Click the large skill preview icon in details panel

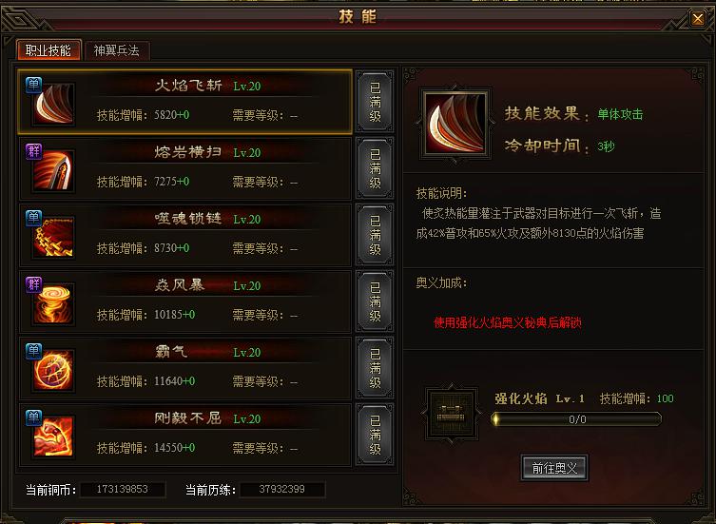pos(455,123)
